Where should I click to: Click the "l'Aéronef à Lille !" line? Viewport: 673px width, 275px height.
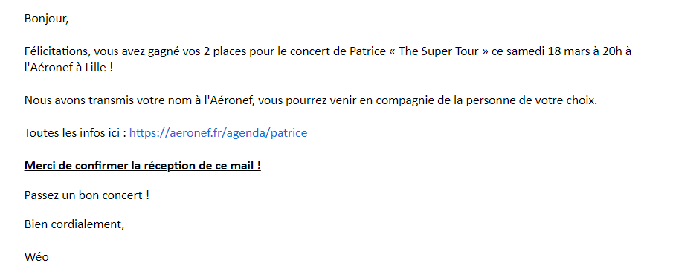[68, 68]
